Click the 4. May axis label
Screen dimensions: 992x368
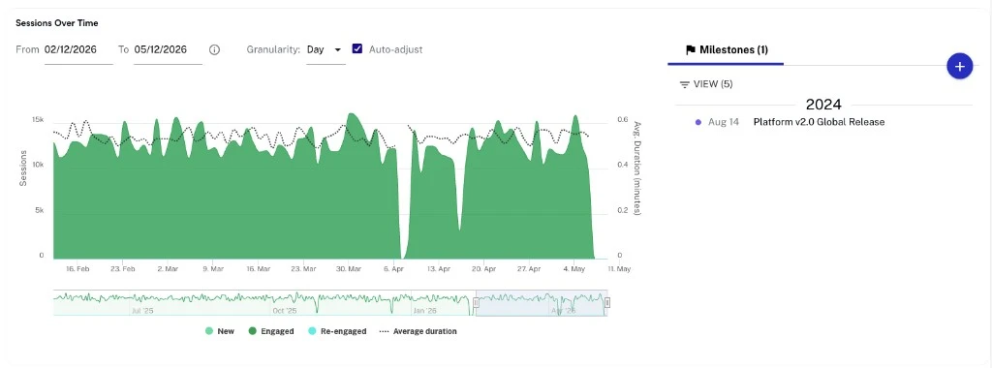[x=573, y=268]
